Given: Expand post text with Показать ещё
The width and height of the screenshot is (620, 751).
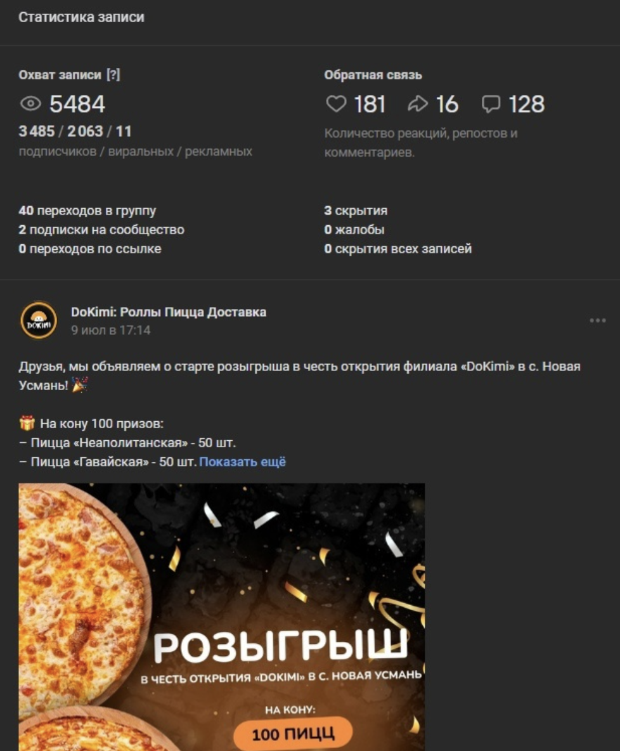Looking at the screenshot, I should coord(242,462).
